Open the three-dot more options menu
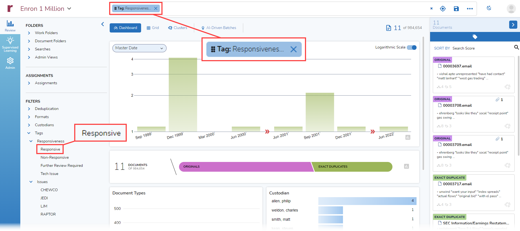This screenshot has height=231, width=520. pyautogui.click(x=470, y=9)
